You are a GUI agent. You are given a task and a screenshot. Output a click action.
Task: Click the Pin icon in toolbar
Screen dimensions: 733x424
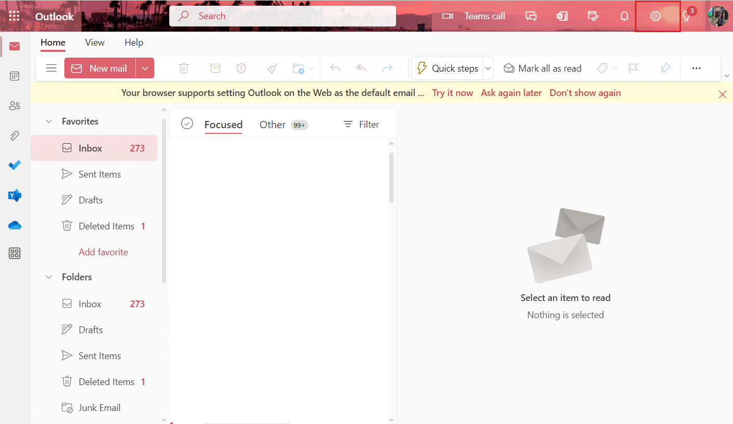[666, 68]
